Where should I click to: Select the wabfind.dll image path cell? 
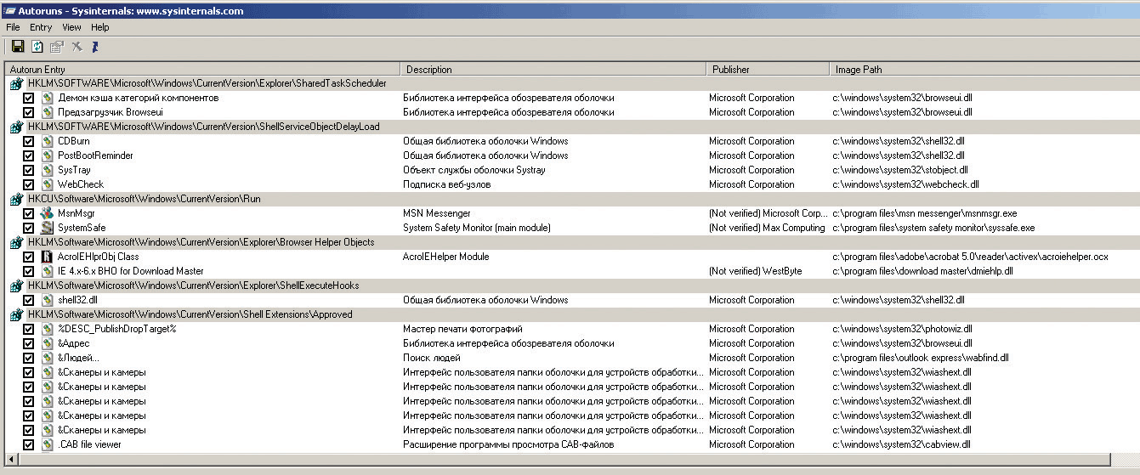921,358
